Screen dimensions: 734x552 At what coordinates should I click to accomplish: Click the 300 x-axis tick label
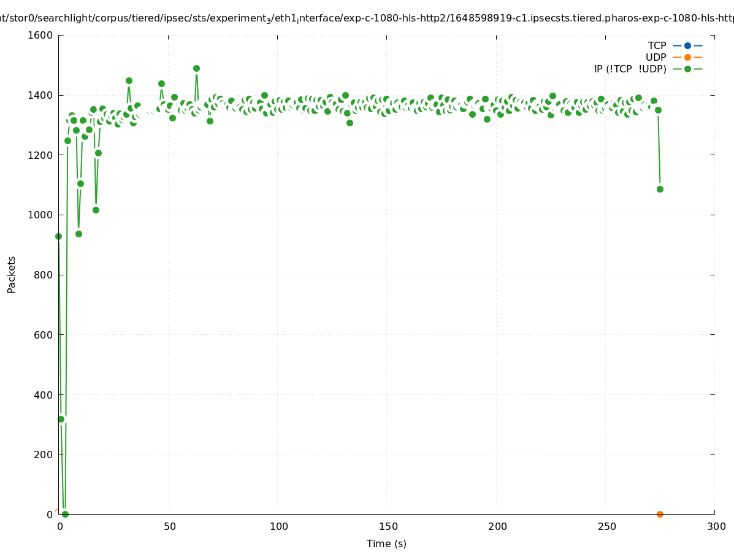coord(716,526)
